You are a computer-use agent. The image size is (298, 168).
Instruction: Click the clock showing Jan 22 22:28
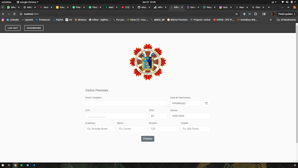[149, 2]
